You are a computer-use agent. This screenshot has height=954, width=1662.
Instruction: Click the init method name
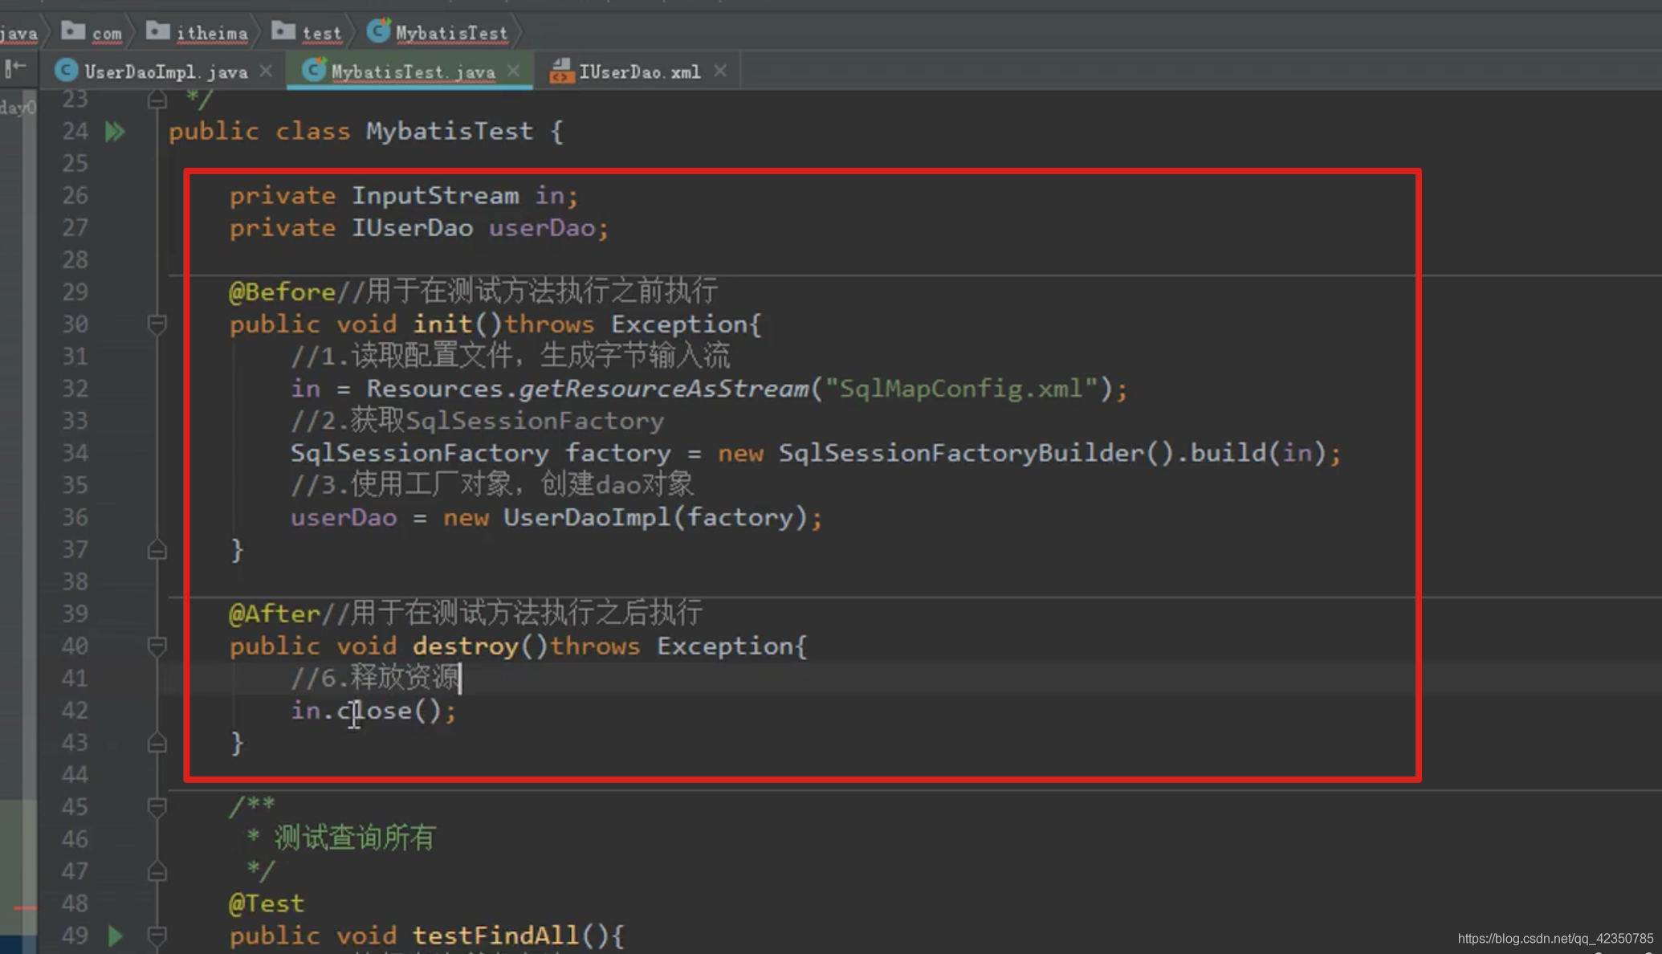(x=442, y=324)
